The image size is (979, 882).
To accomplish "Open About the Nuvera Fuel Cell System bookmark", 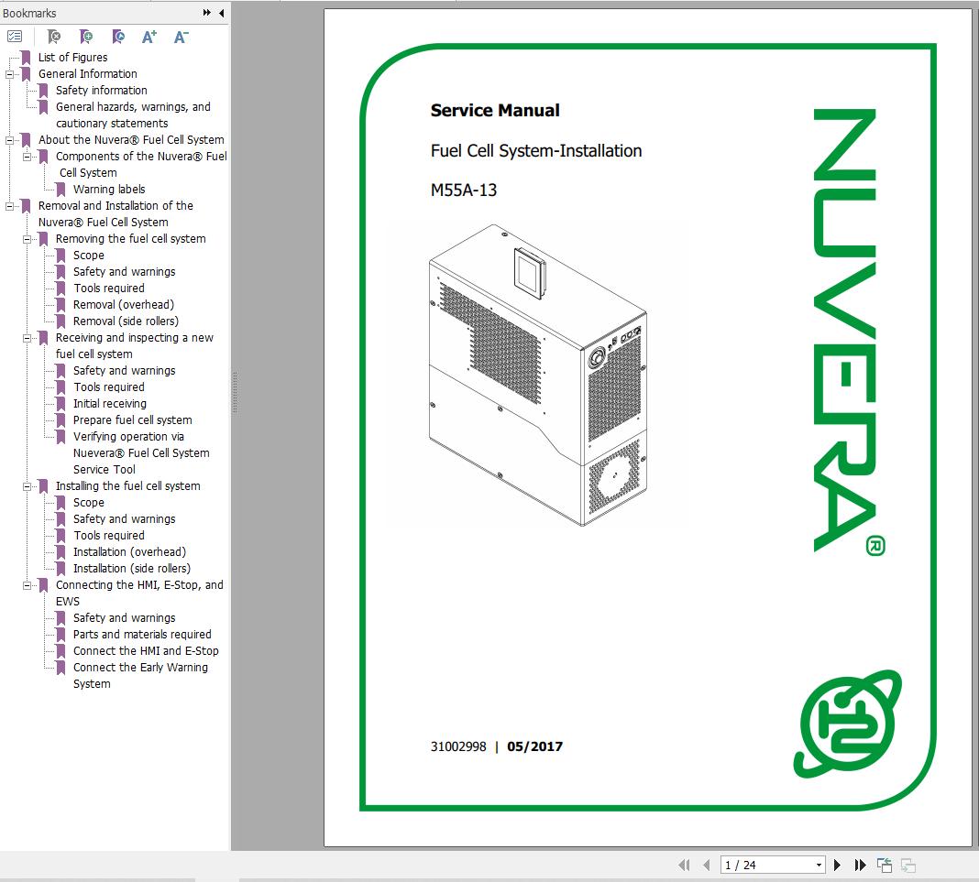I will 131,140.
